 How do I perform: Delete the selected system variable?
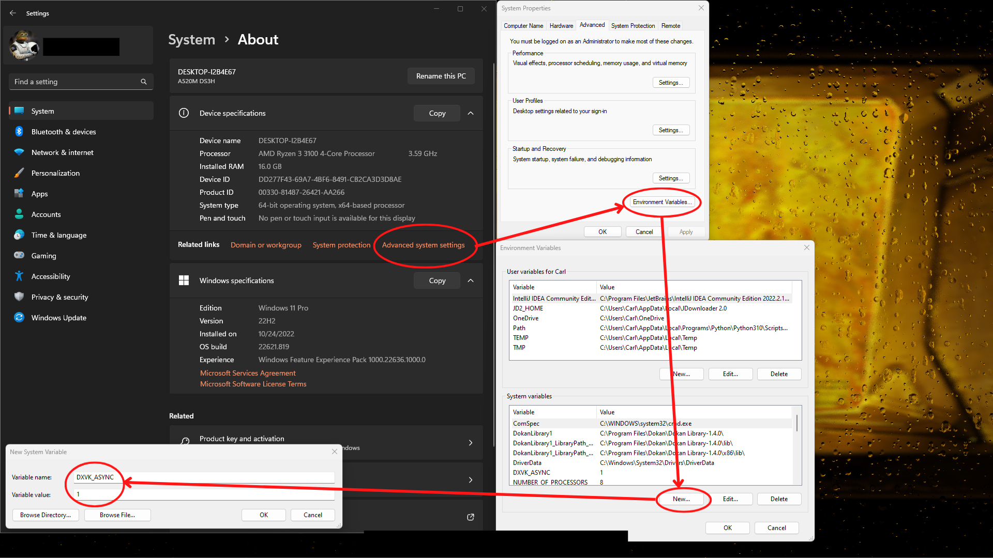coord(779,499)
